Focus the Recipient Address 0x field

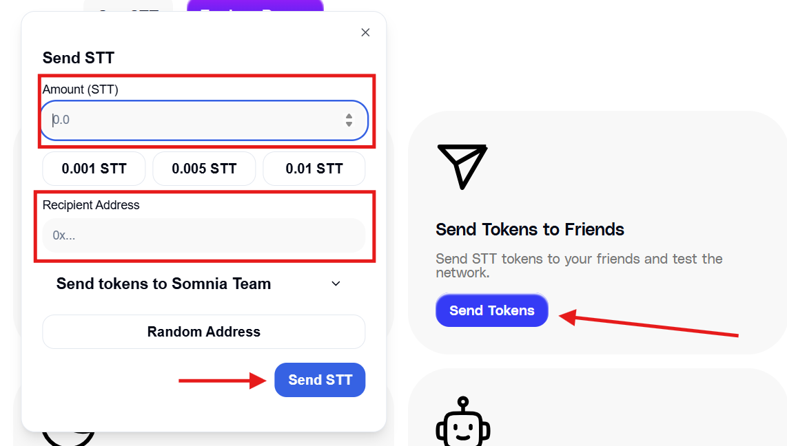(204, 235)
